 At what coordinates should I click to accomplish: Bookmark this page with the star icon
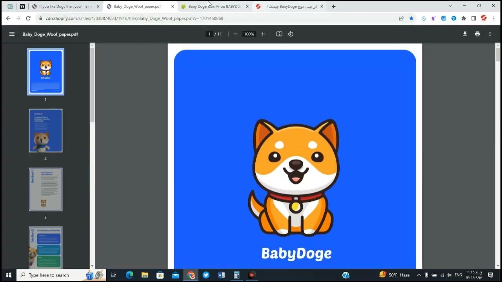coord(411,18)
